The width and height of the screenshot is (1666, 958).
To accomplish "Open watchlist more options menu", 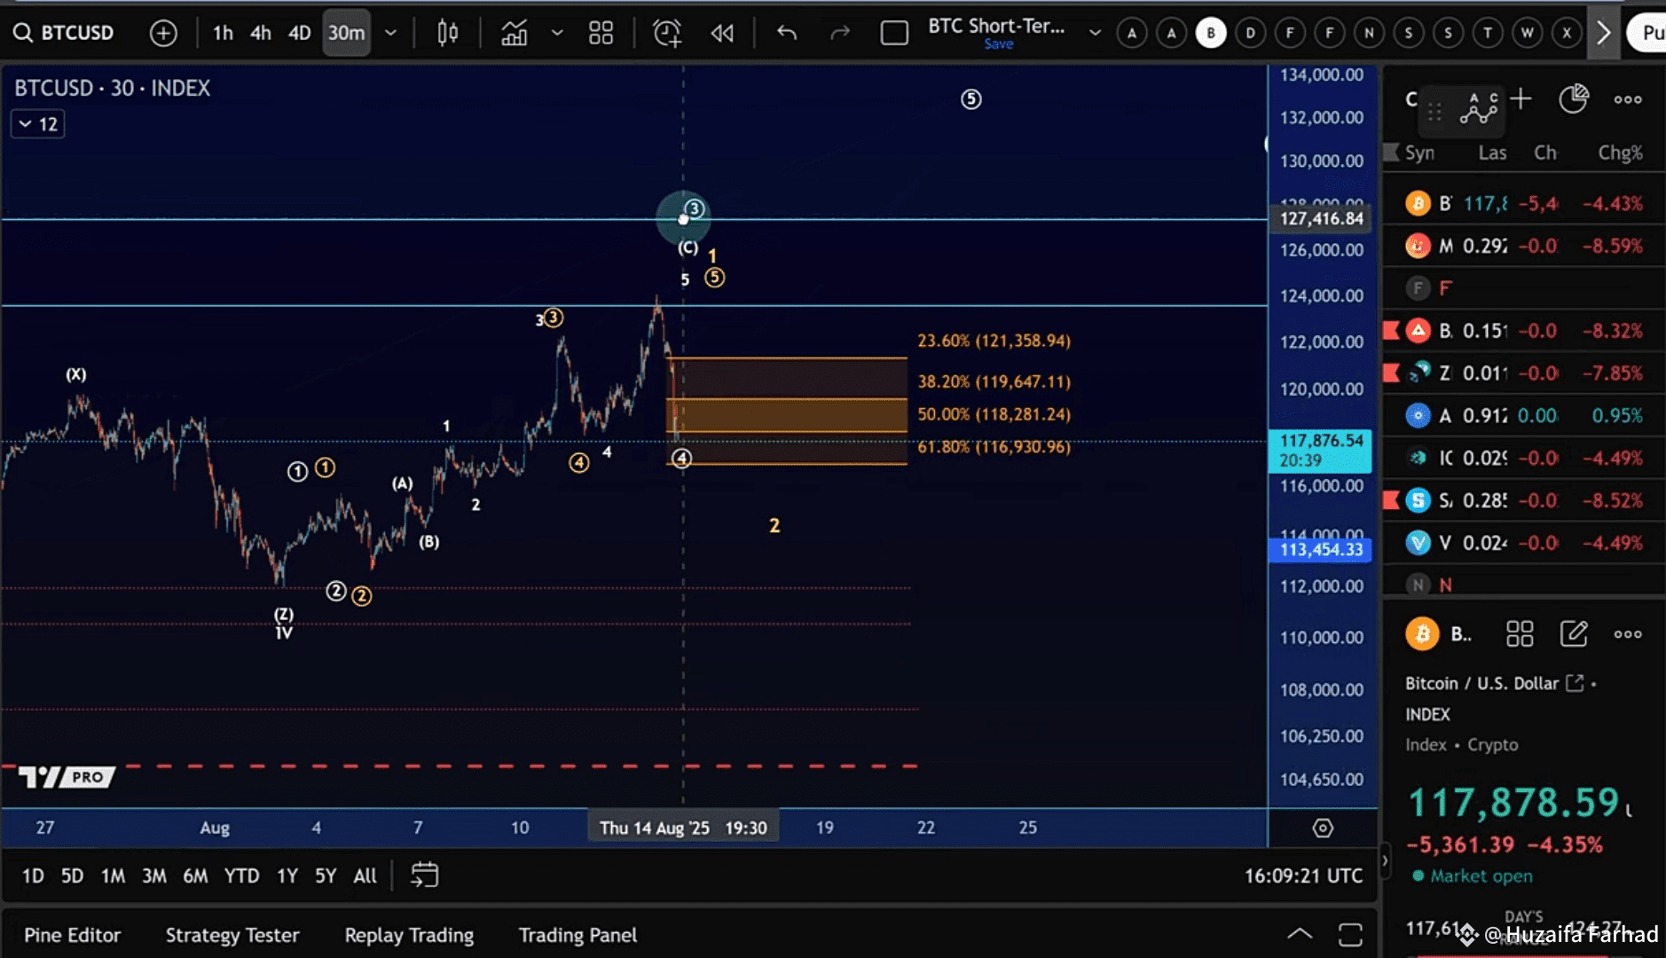I will pos(1628,99).
